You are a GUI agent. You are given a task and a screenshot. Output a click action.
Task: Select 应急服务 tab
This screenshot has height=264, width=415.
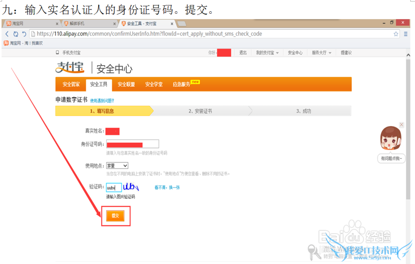pos(182,84)
